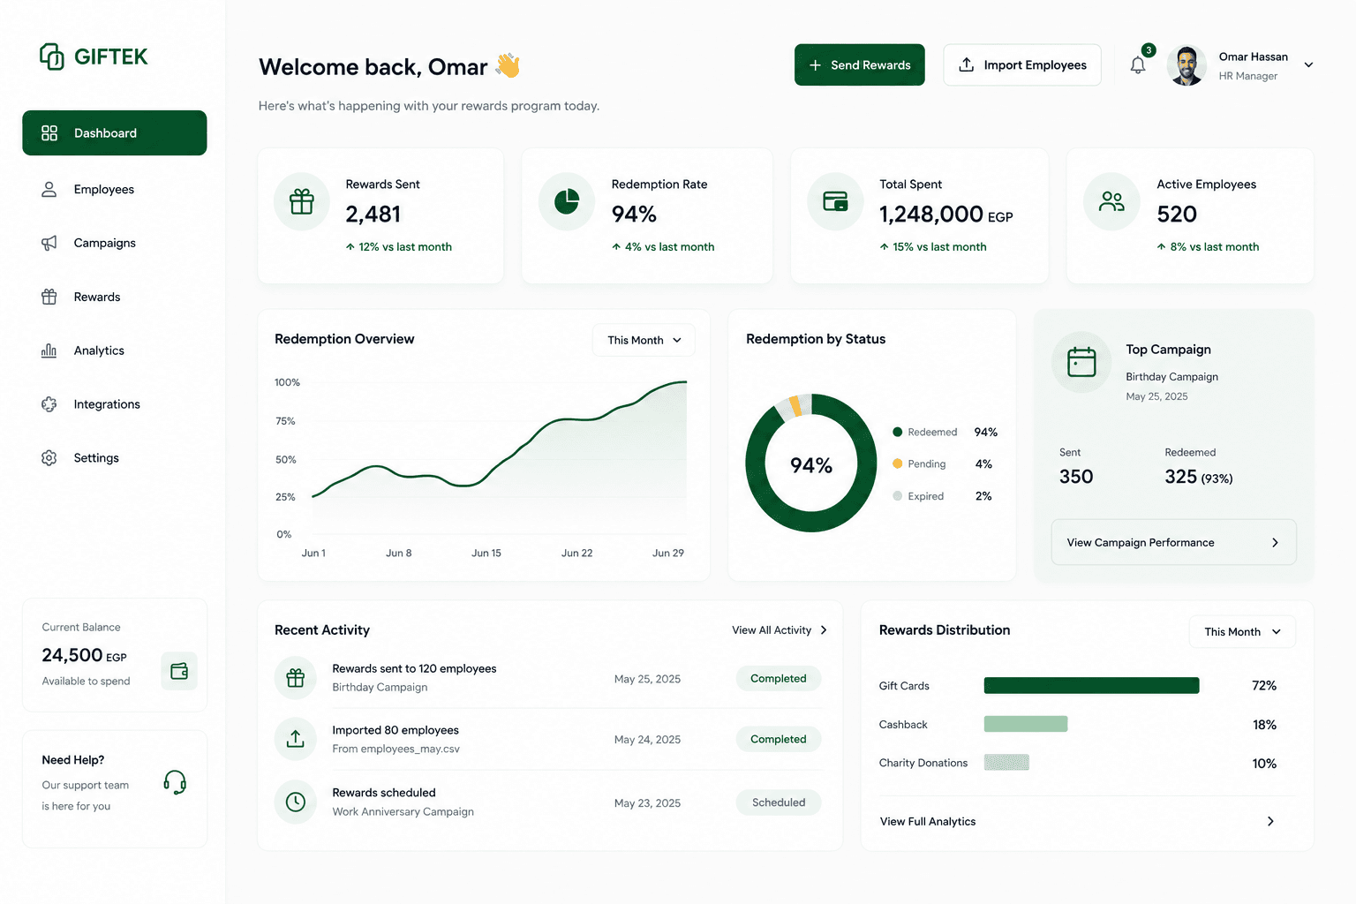
Task: Click Completed status for employees_may.csv import
Action: coord(779,739)
